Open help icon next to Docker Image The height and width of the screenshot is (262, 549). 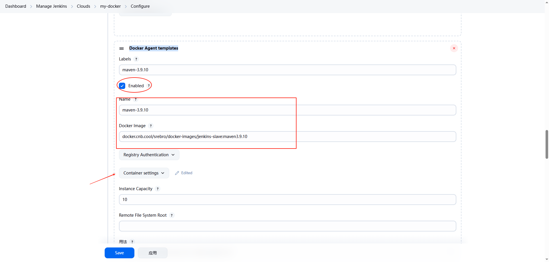coord(151,126)
